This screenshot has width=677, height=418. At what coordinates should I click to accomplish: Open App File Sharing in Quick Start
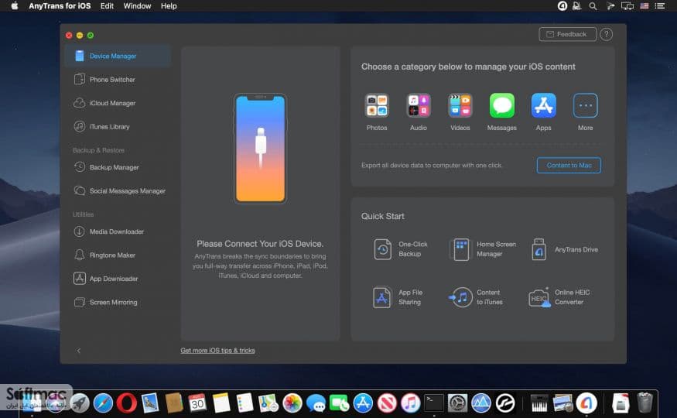click(x=398, y=297)
